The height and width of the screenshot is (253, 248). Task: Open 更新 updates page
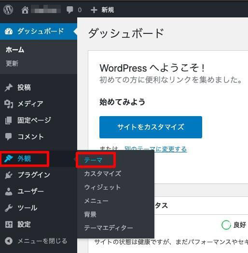[x=12, y=63]
